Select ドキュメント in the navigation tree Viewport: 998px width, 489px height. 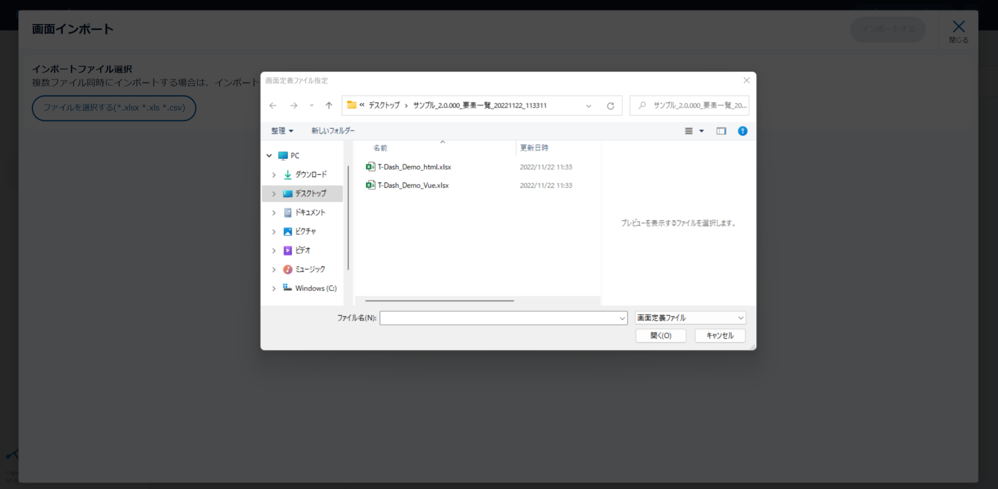310,212
